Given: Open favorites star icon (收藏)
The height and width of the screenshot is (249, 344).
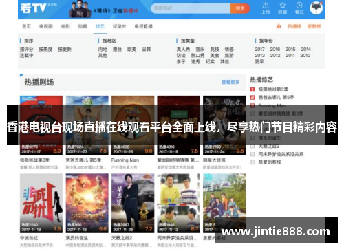Looking at the screenshot, I should (283, 8).
